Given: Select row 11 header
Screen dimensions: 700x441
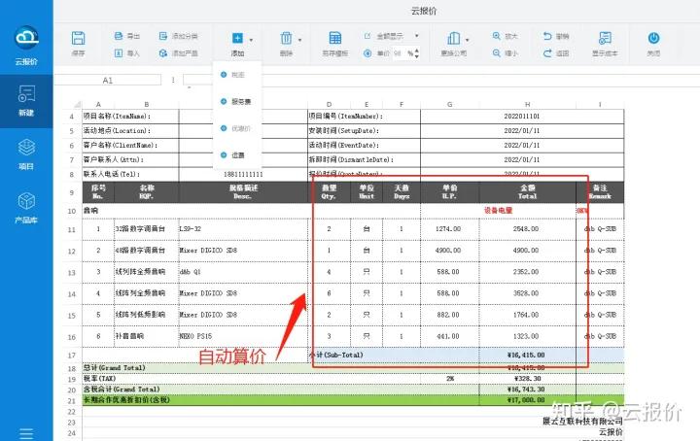Looking at the screenshot, I should click(x=71, y=229).
